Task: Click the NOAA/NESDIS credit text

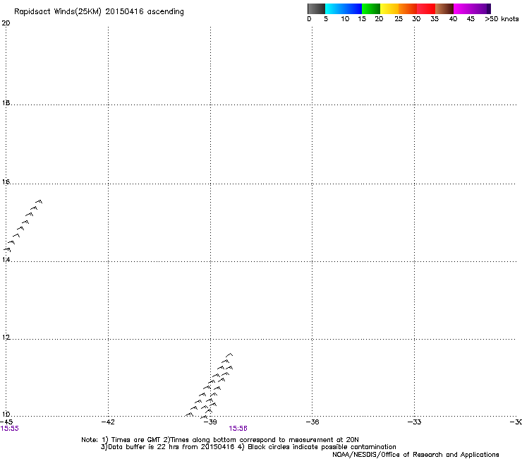Action: point(415,455)
